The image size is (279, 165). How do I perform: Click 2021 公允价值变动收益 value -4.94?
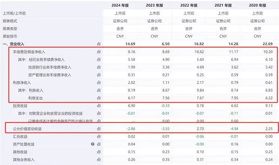[234, 129]
